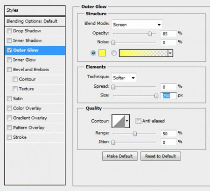Tick the Bevel and Emboss checkbox
This screenshot has width=210, height=191.
click(x=9, y=69)
